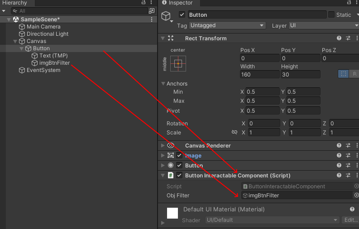Open Button Interactable Component help reference
The width and height of the screenshot is (359, 229).
(x=339, y=175)
